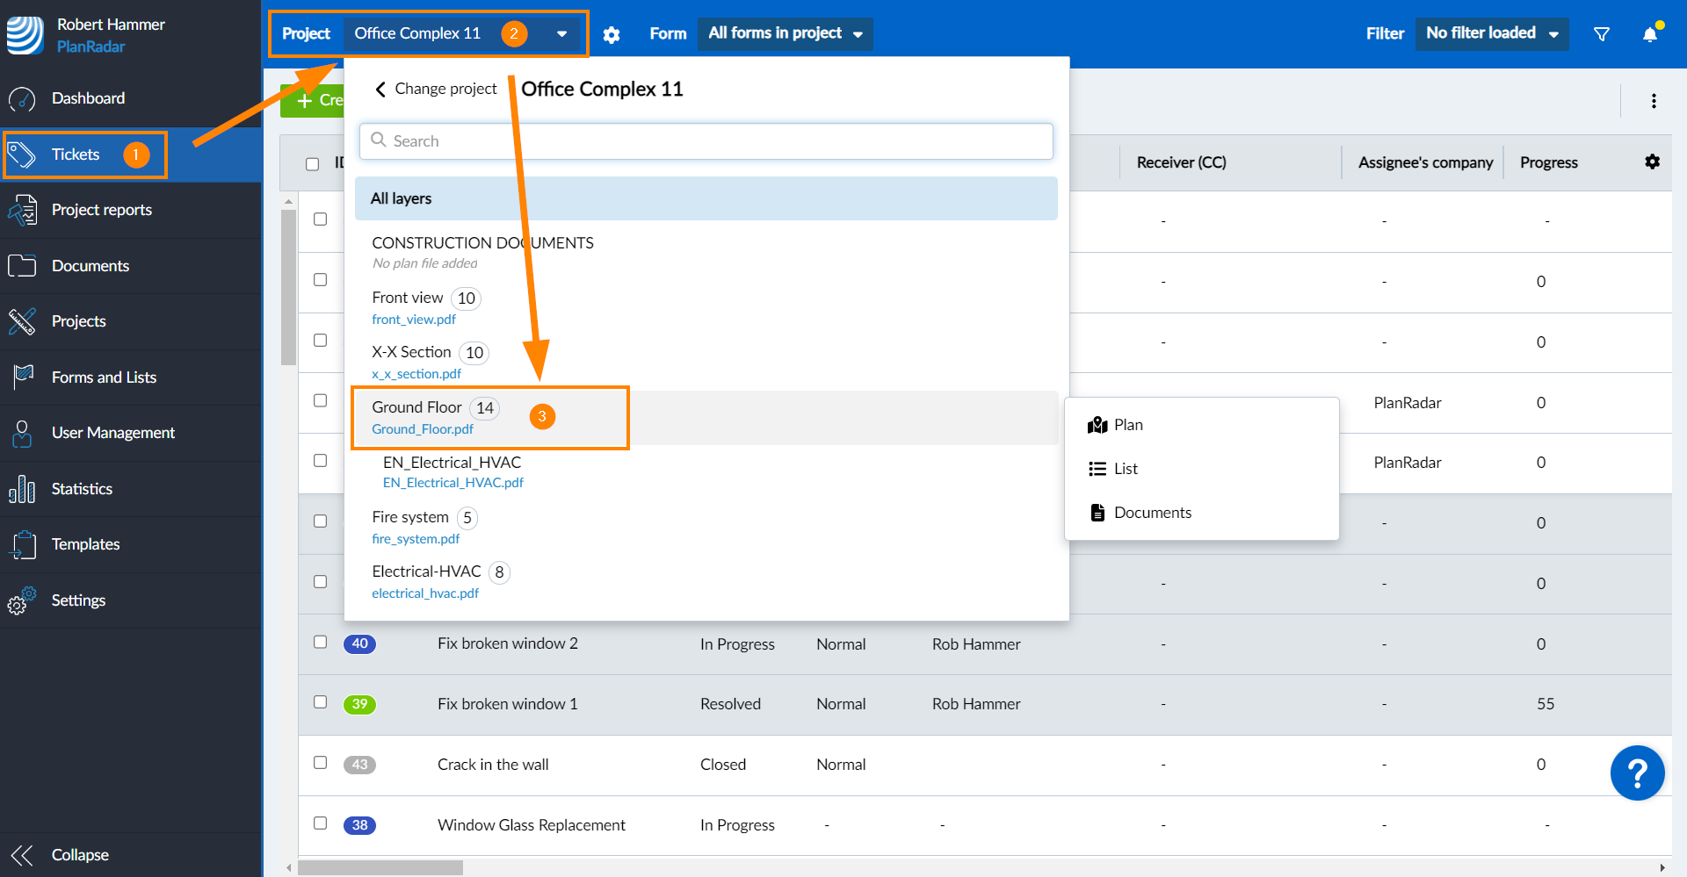This screenshot has width=1687, height=877.
Task: Sort by Receiver (CC) column header
Action: coord(1181,162)
